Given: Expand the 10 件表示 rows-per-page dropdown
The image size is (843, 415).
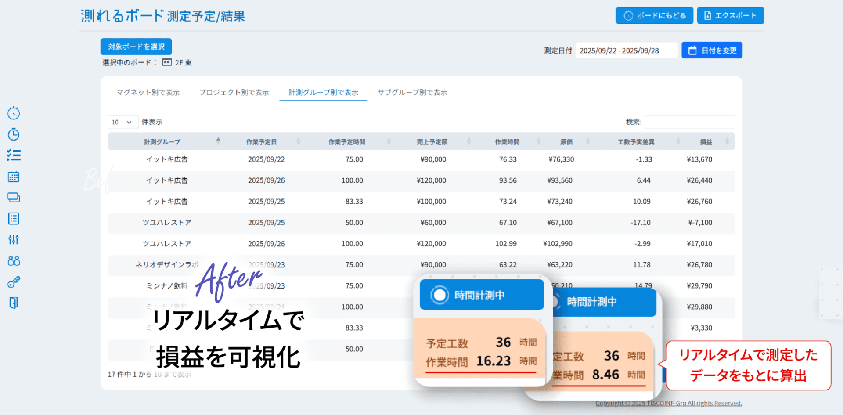Looking at the screenshot, I should point(122,122).
